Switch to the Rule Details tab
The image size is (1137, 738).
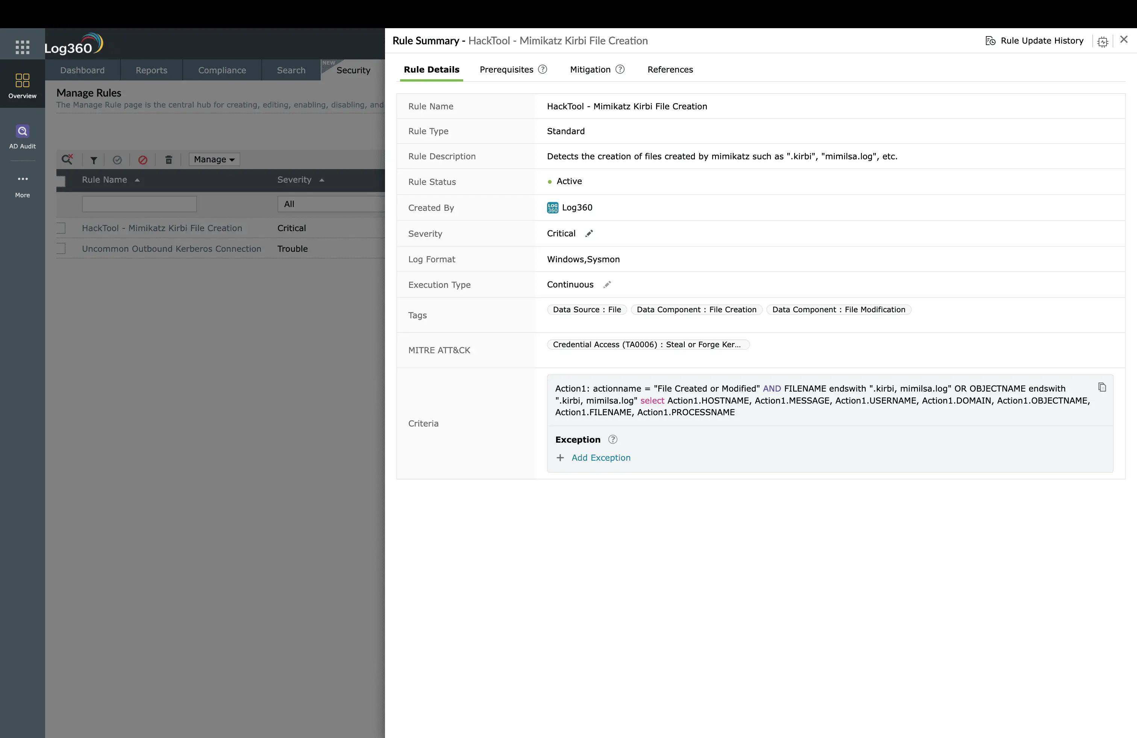point(431,69)
